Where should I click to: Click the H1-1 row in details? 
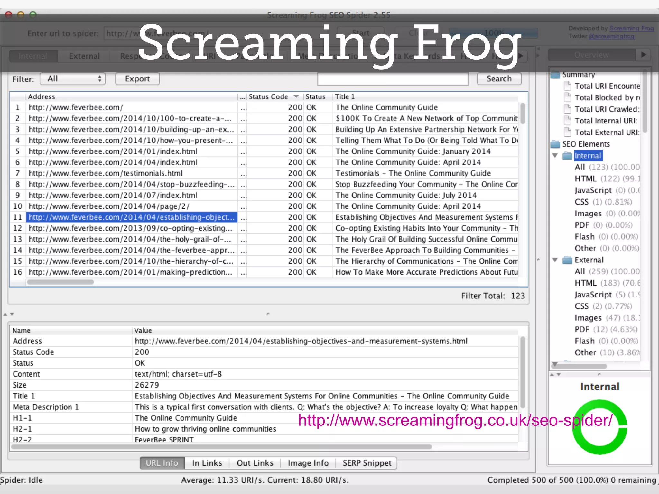click(x=264, y=418)
